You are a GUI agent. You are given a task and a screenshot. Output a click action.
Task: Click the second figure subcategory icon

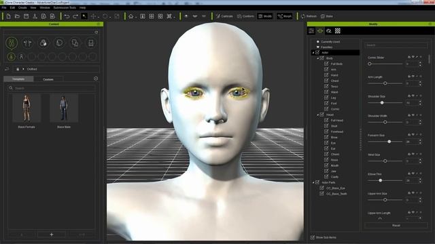click(21, 57)
